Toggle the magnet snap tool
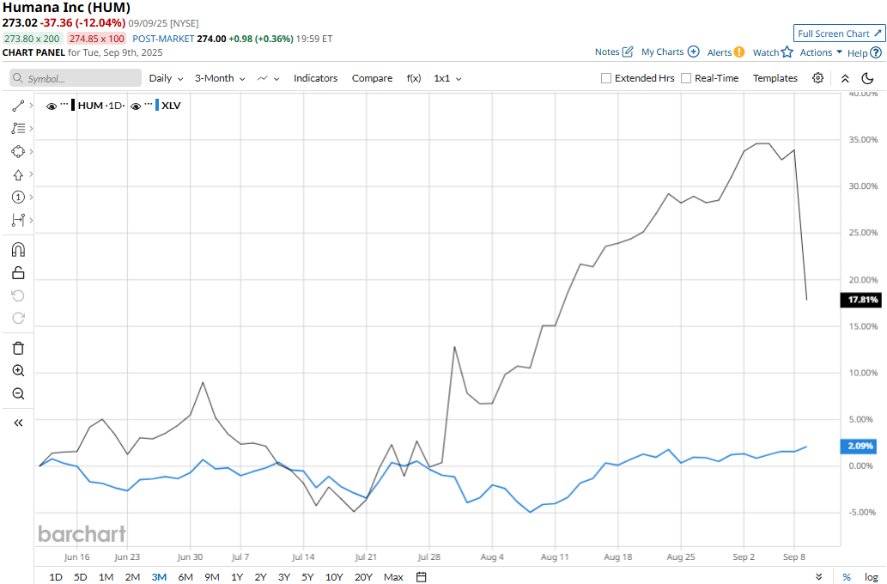 tap(18, 250)
